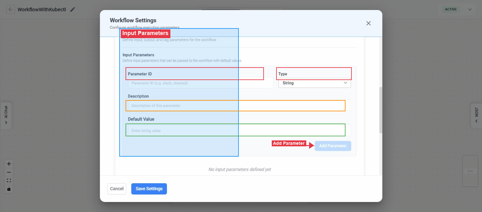Select the AI Chat panel label text
The height and width of the screenshot is (212, 482).
(6, 113)
